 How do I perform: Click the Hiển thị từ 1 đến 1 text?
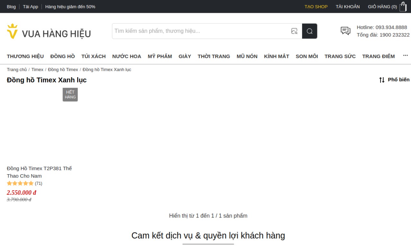pos(208,216)
